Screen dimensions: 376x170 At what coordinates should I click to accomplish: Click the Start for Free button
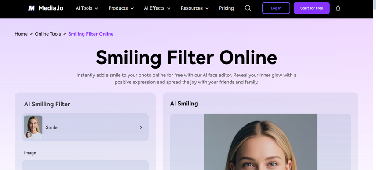[x=311, y=8]
